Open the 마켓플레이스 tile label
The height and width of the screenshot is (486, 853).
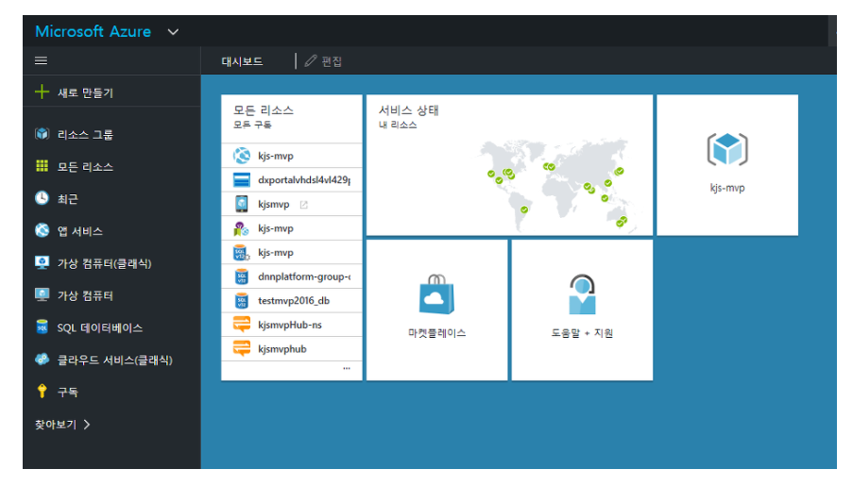(436, 333)
